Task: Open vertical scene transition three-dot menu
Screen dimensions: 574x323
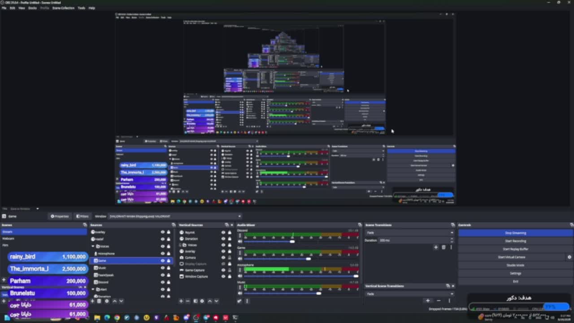Action: pos(449,301)
